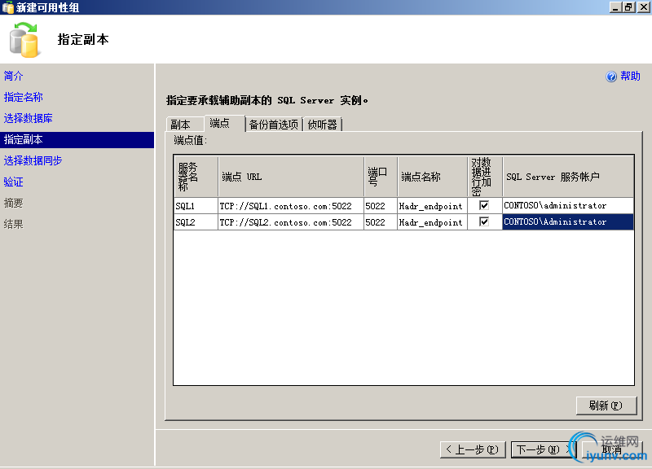Minimize the 新建可用性组 window
The width and height of the screenshot is (652, 469).
click(616, 7)
